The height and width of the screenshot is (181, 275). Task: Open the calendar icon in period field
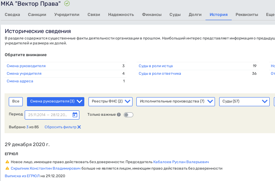75,115
